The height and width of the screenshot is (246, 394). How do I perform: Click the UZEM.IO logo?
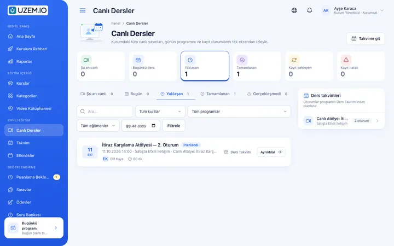pyautogui.click(x=28, y=10)
